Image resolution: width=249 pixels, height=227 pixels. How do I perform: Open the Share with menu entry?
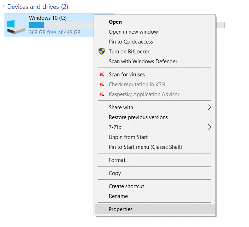[154, 107]
